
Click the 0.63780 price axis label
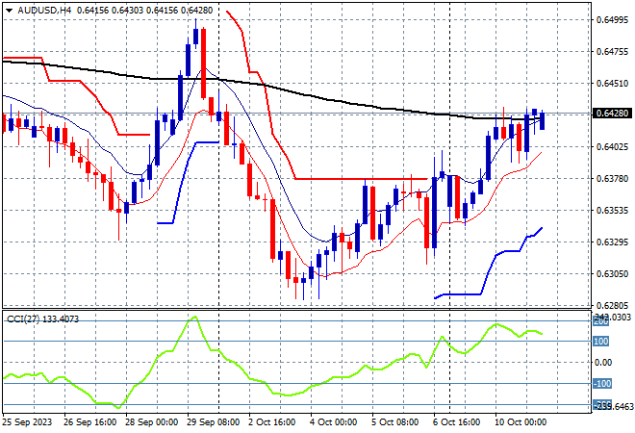click(x=613, y=179)
